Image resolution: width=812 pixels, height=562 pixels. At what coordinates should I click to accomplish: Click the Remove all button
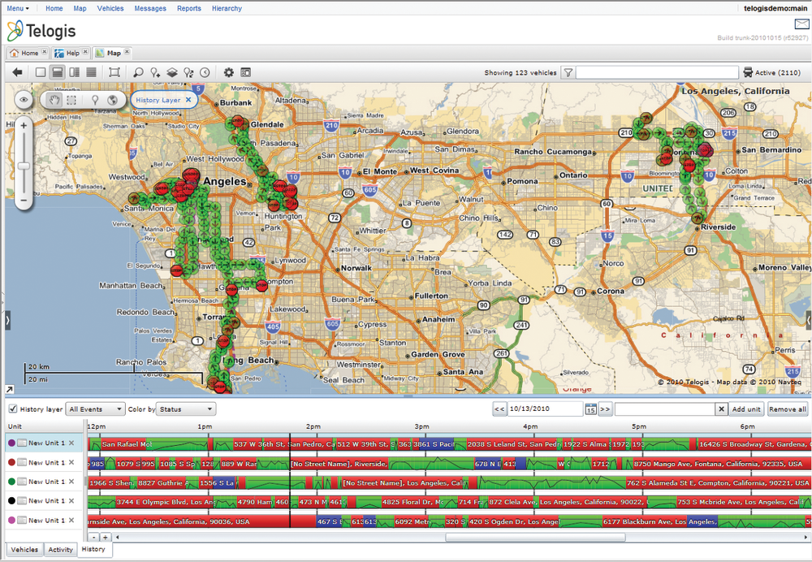point(787,409)
